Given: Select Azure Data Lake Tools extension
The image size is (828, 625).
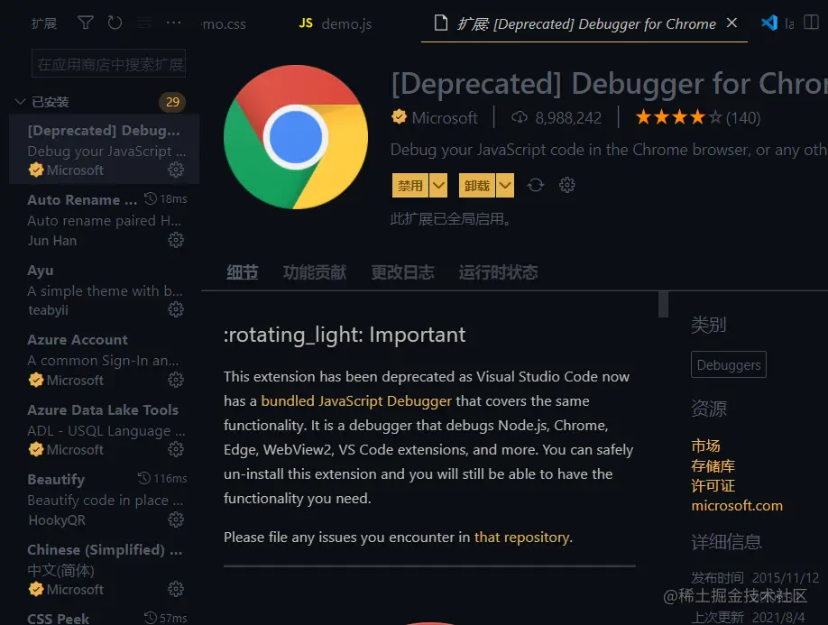Looking at the screenshot, I should click(x=104, y=429).
